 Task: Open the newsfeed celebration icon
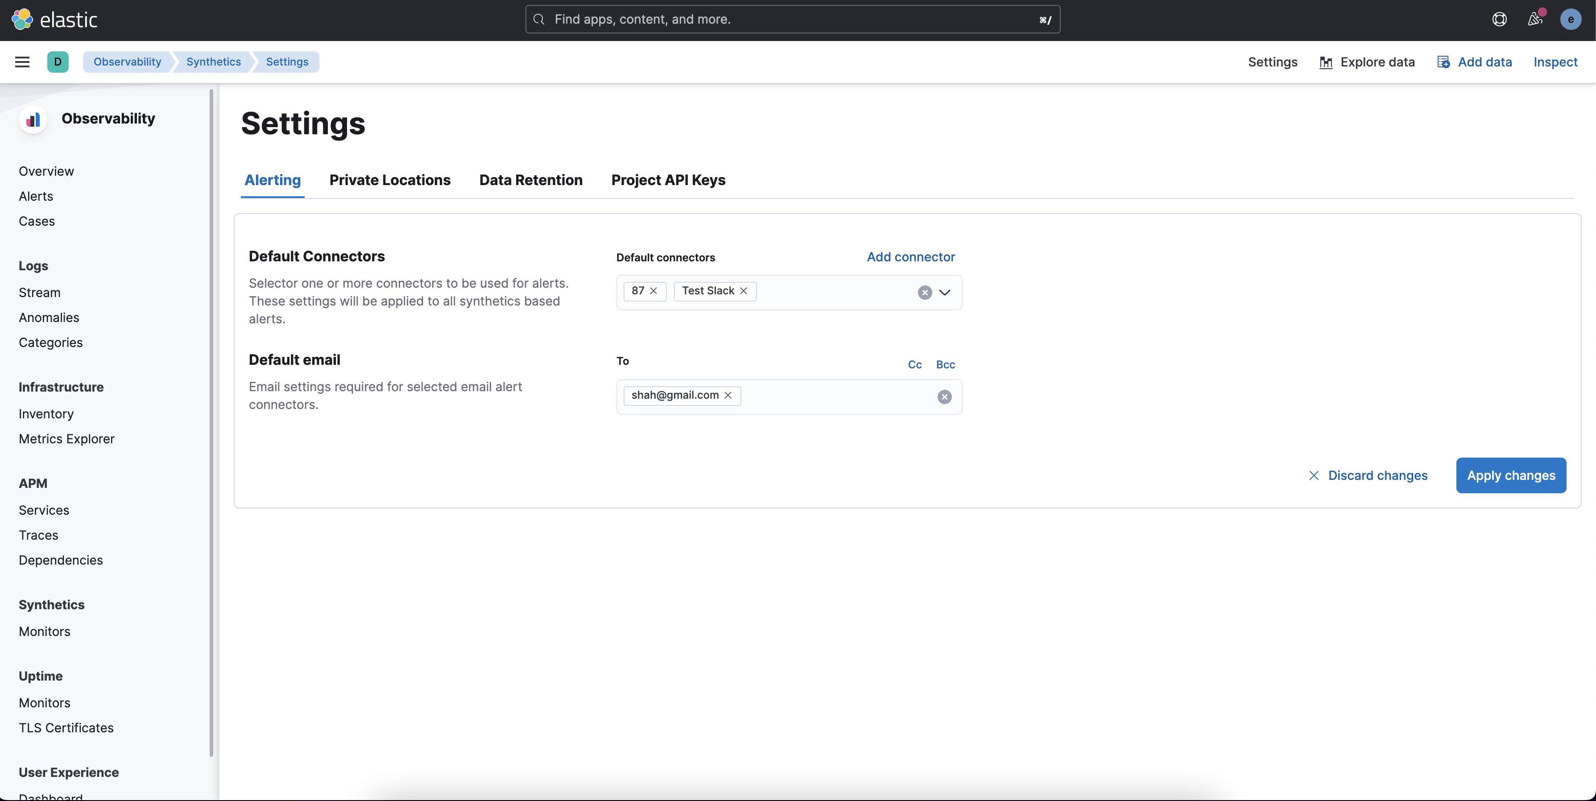[1534, 20]
